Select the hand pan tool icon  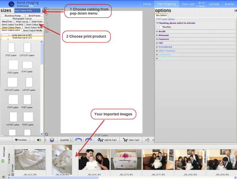point(47,9)
